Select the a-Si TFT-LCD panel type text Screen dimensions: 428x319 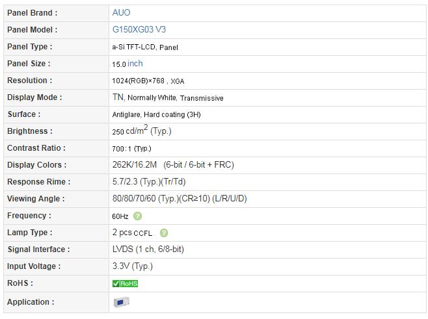click(145, 47)
